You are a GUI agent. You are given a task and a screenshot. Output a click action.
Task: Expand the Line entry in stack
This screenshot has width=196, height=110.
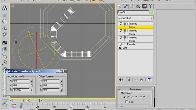click(x=120, y=48)
